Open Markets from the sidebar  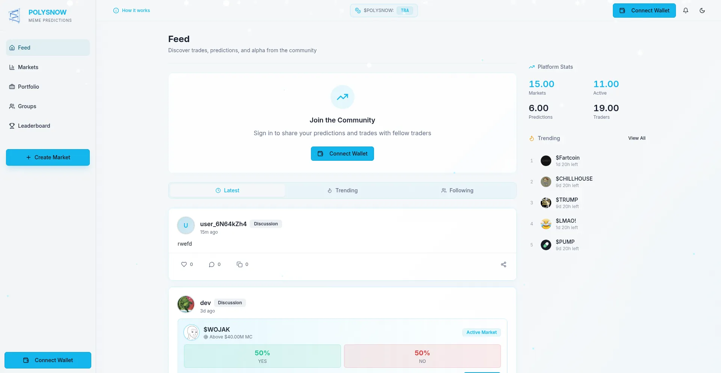tap(28, 67)
